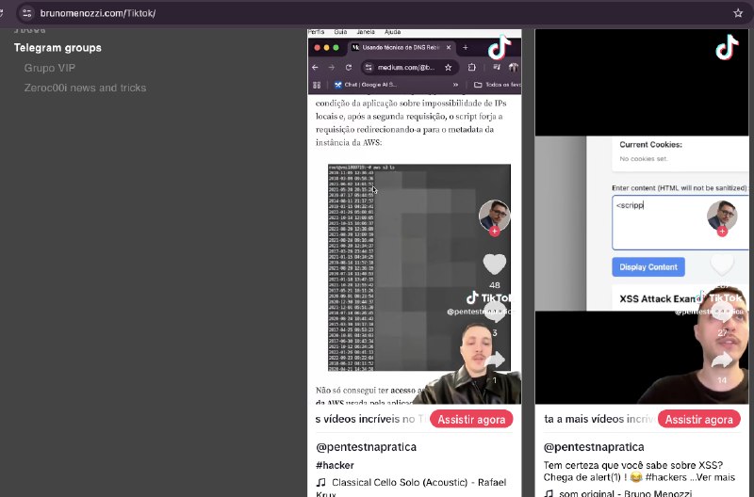Open Classical Cello Solo music link
754x497 pixels.
tap(411, 488)
